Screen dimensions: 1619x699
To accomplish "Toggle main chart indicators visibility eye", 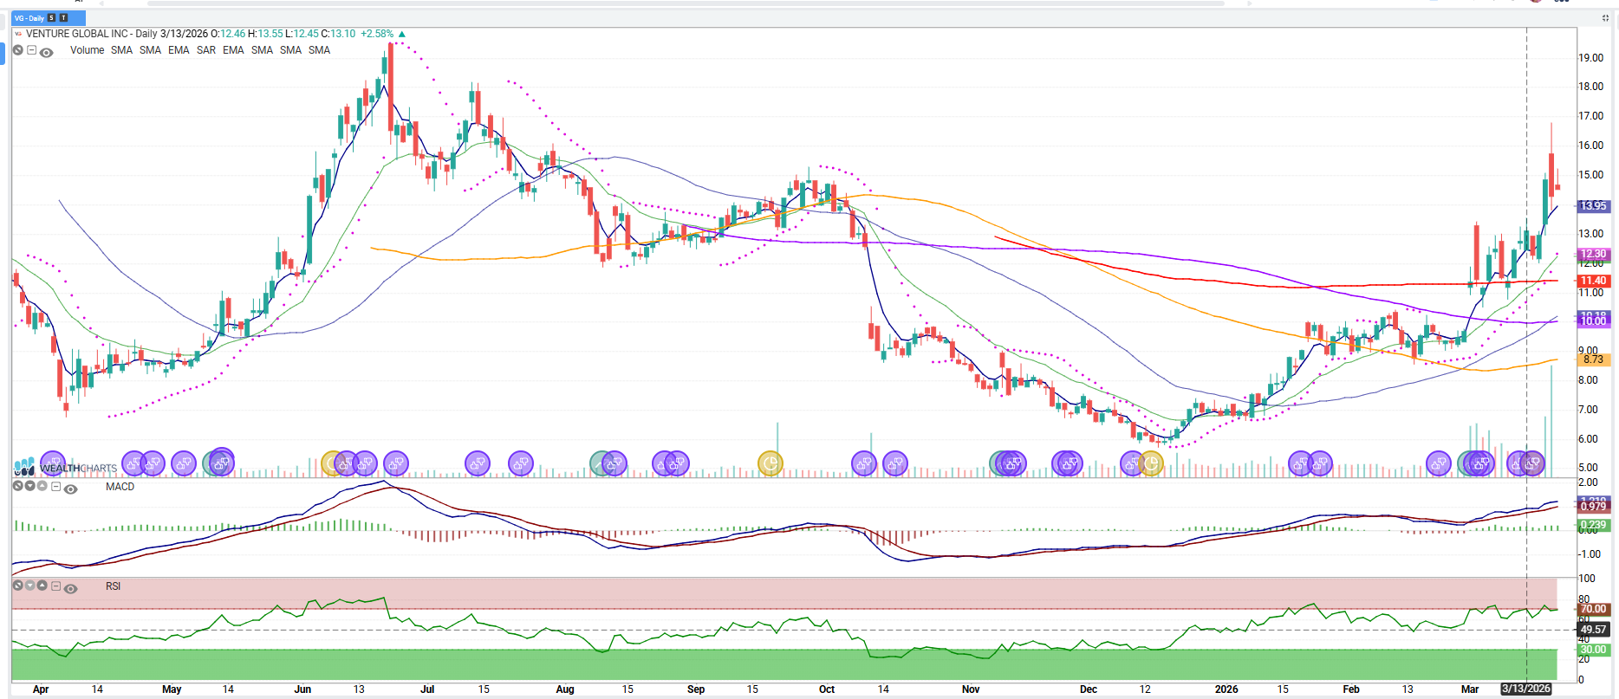I will [x=47, y=52].
